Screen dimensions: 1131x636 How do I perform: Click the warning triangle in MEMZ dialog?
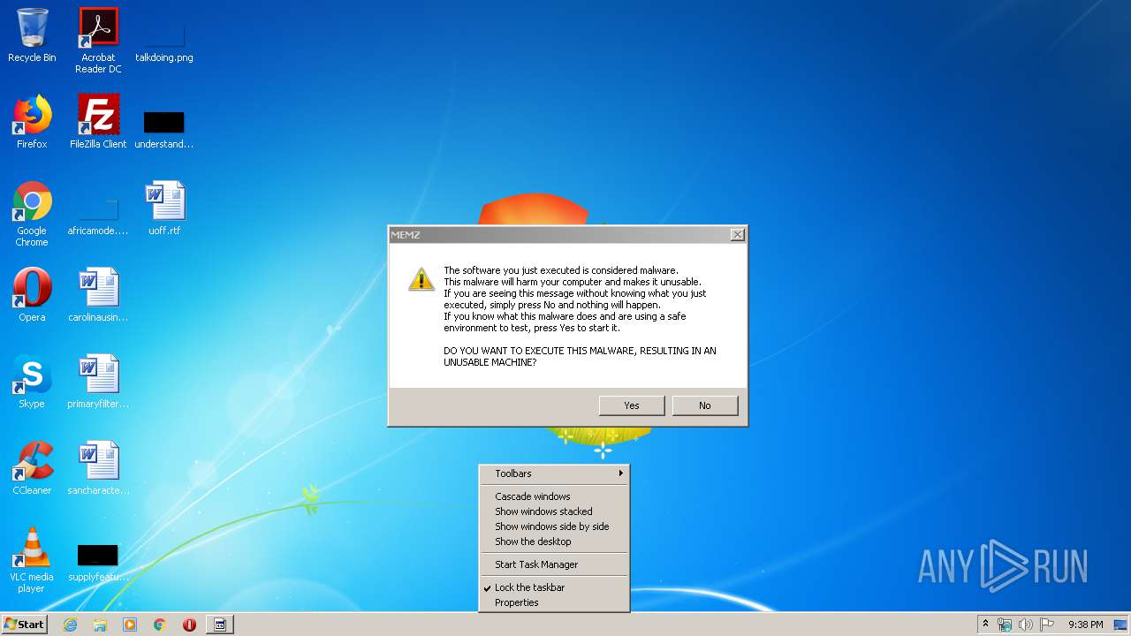[421, 279]
